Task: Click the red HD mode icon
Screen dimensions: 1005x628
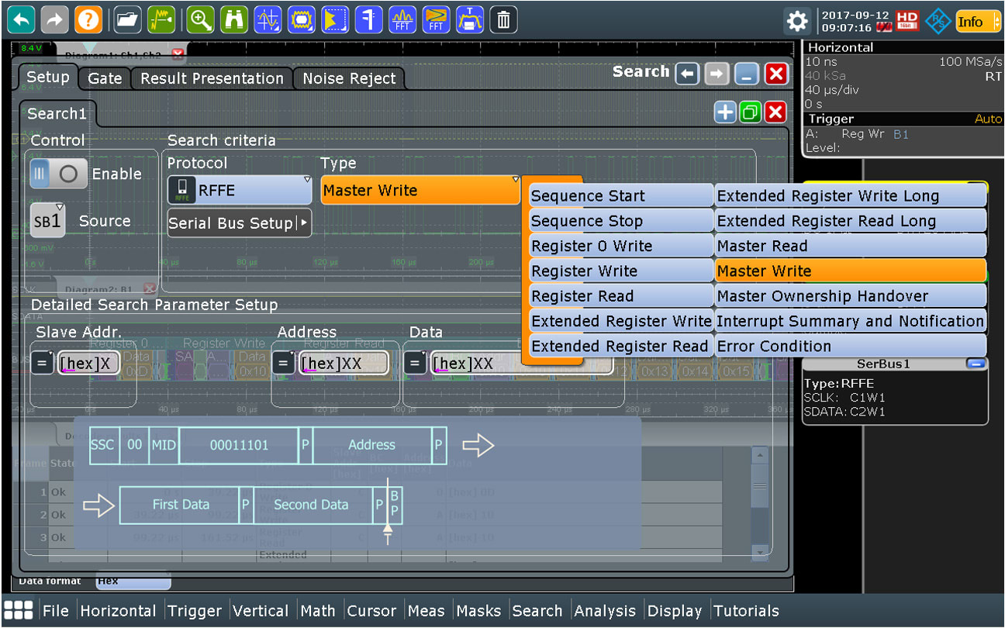Action: pyautogui.click(x=907, y=21)
